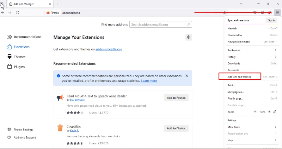Open Downloads from the menu
The width and height of the screenshot is (282, 149).
252,63
